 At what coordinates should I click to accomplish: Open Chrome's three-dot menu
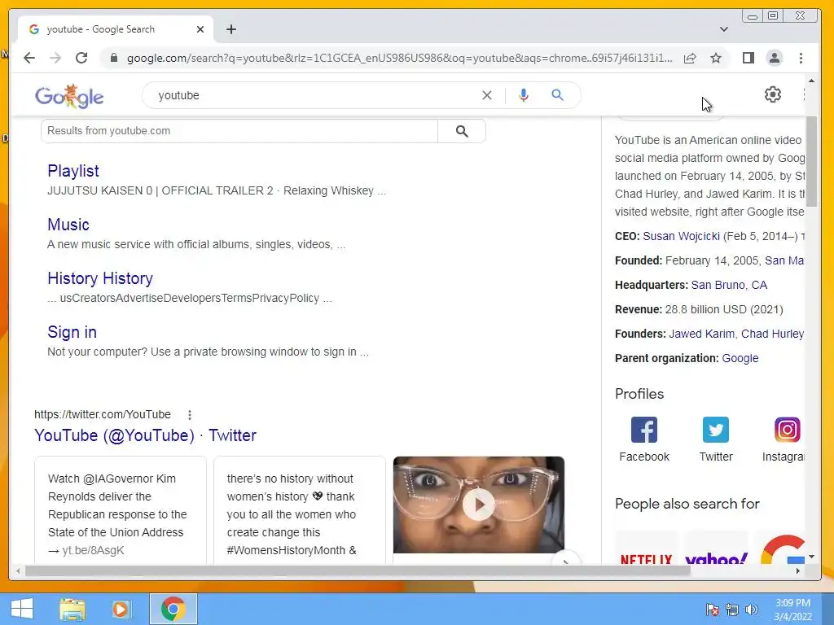(801, 58)
